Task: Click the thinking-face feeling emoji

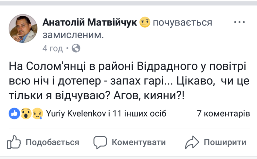Action: [145, 23]
